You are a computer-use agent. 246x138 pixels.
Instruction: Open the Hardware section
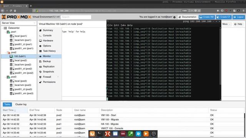48,41
